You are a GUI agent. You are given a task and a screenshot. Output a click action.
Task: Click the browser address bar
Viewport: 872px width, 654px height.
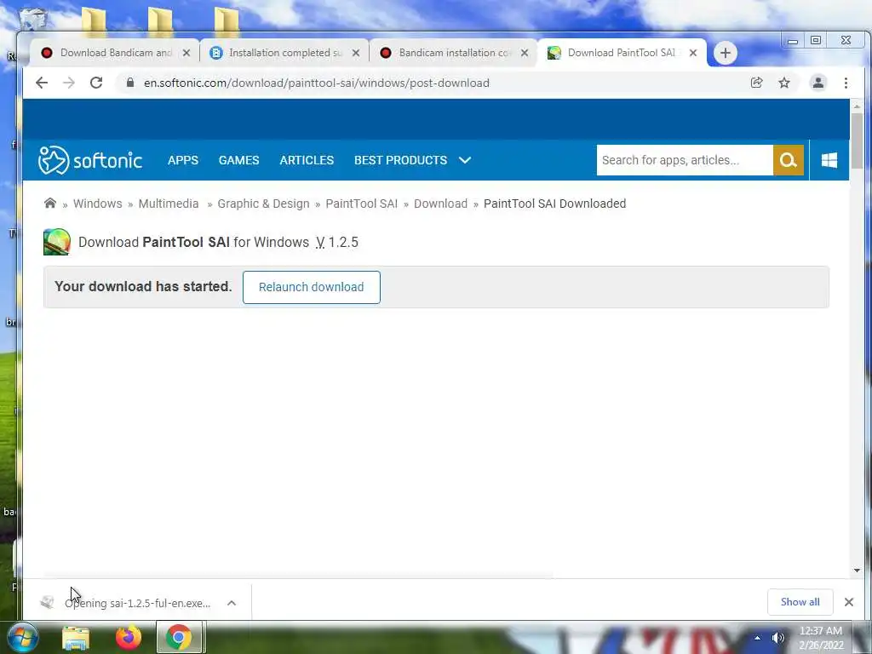pyautogui.click(x=433, y=83)
